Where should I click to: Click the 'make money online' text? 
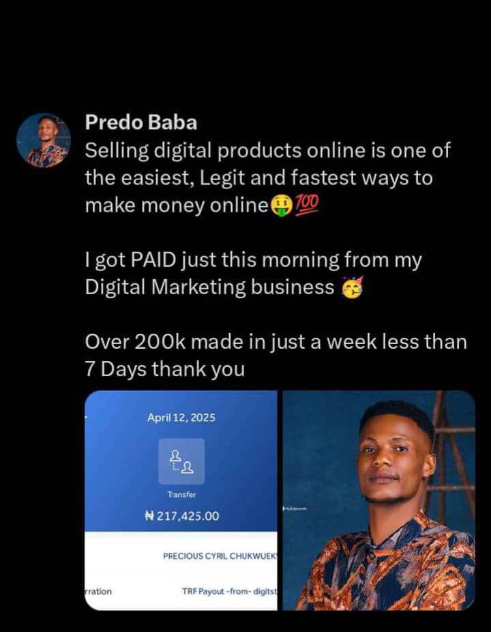pyautogui.click(x=177, y=205)
